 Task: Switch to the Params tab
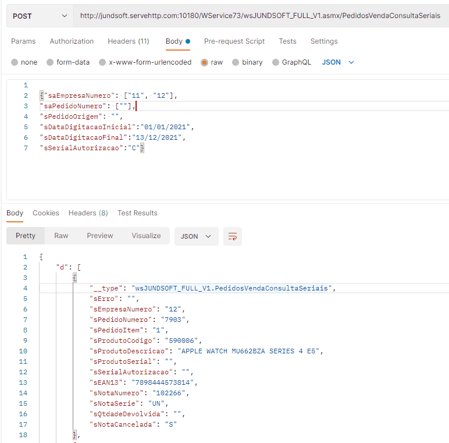[x=23, y=41]
